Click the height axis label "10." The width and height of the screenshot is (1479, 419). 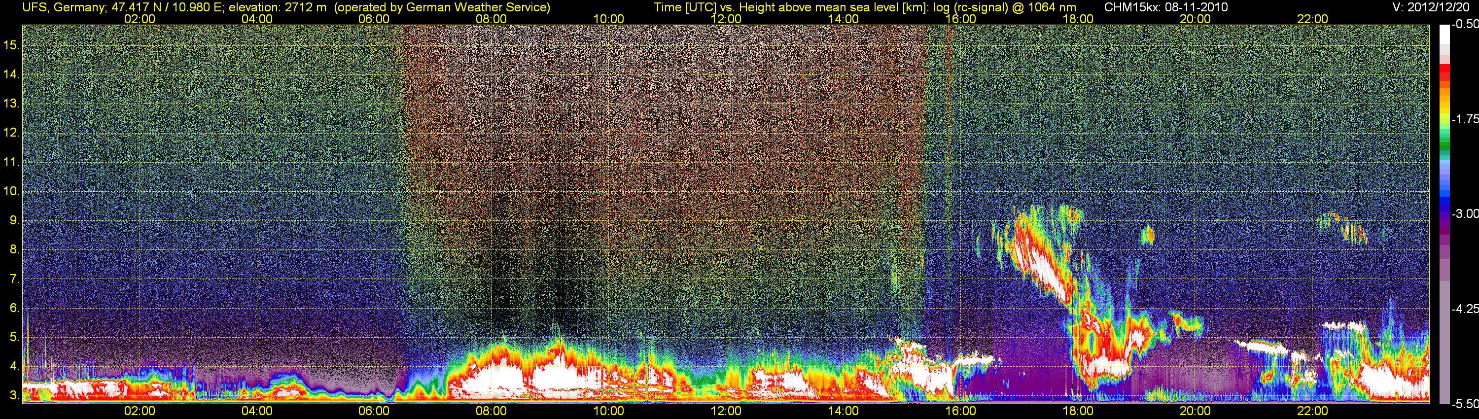click(11, 191)
